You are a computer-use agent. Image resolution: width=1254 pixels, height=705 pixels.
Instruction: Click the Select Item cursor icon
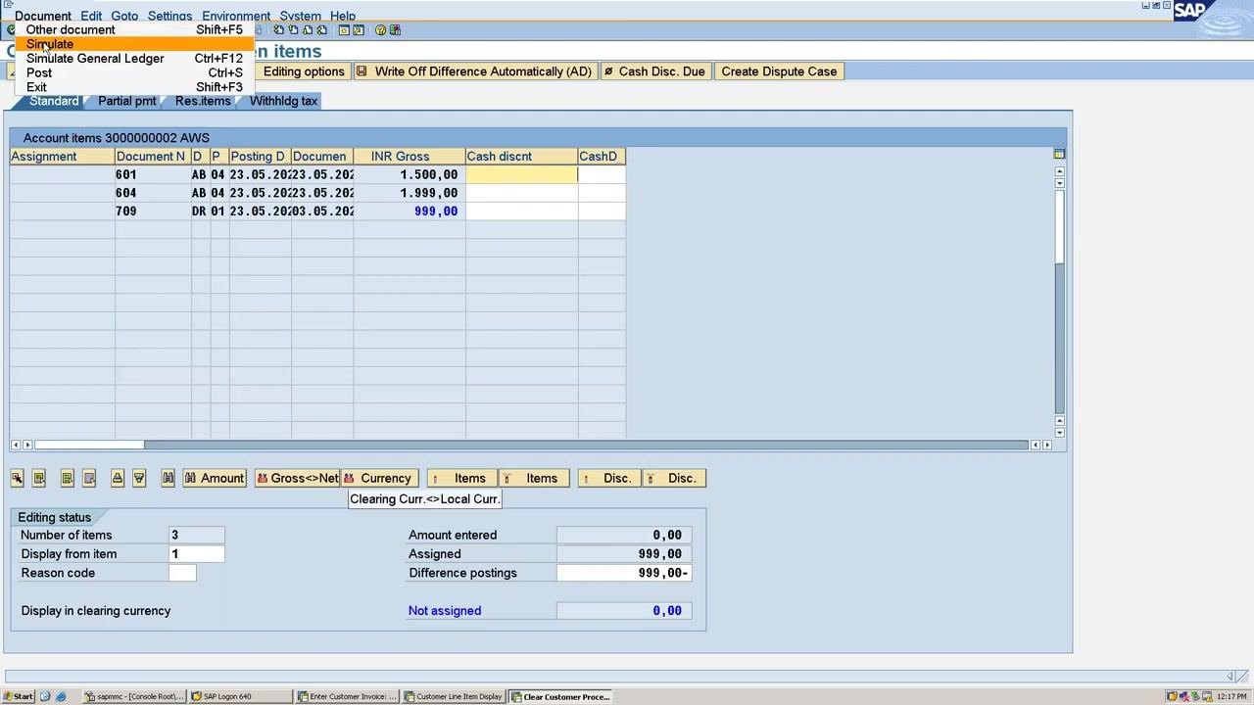click(x=17, y=478)
